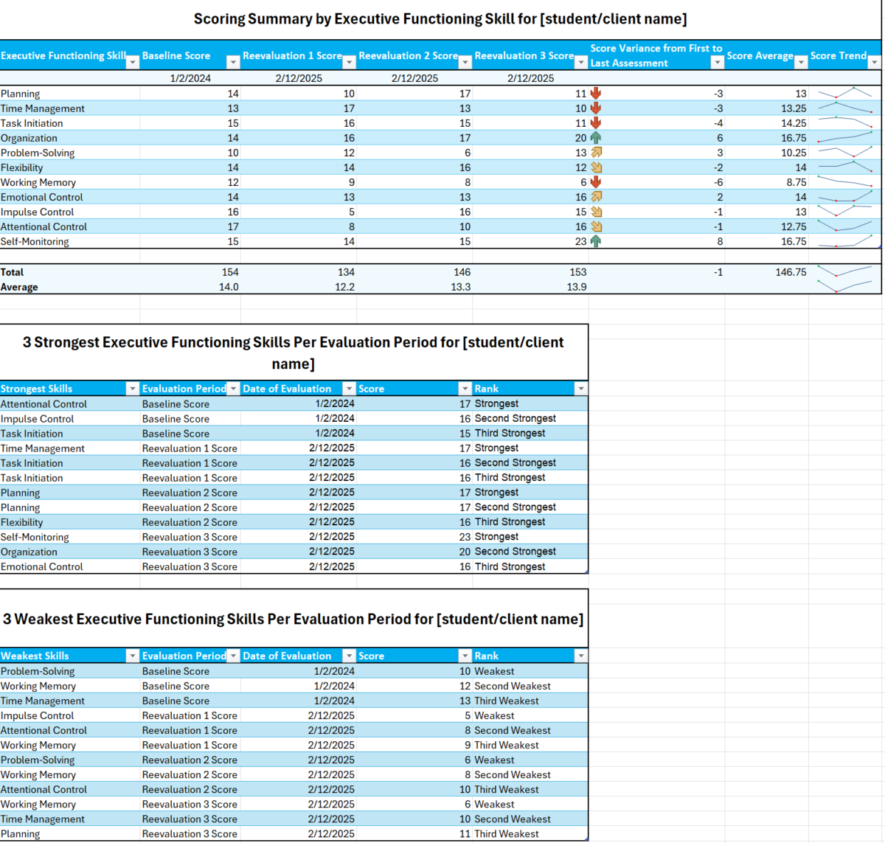Open the Reevaluation 2 Score filter dropdown
This screenshot has width=885, height=843.
(465, 63)
